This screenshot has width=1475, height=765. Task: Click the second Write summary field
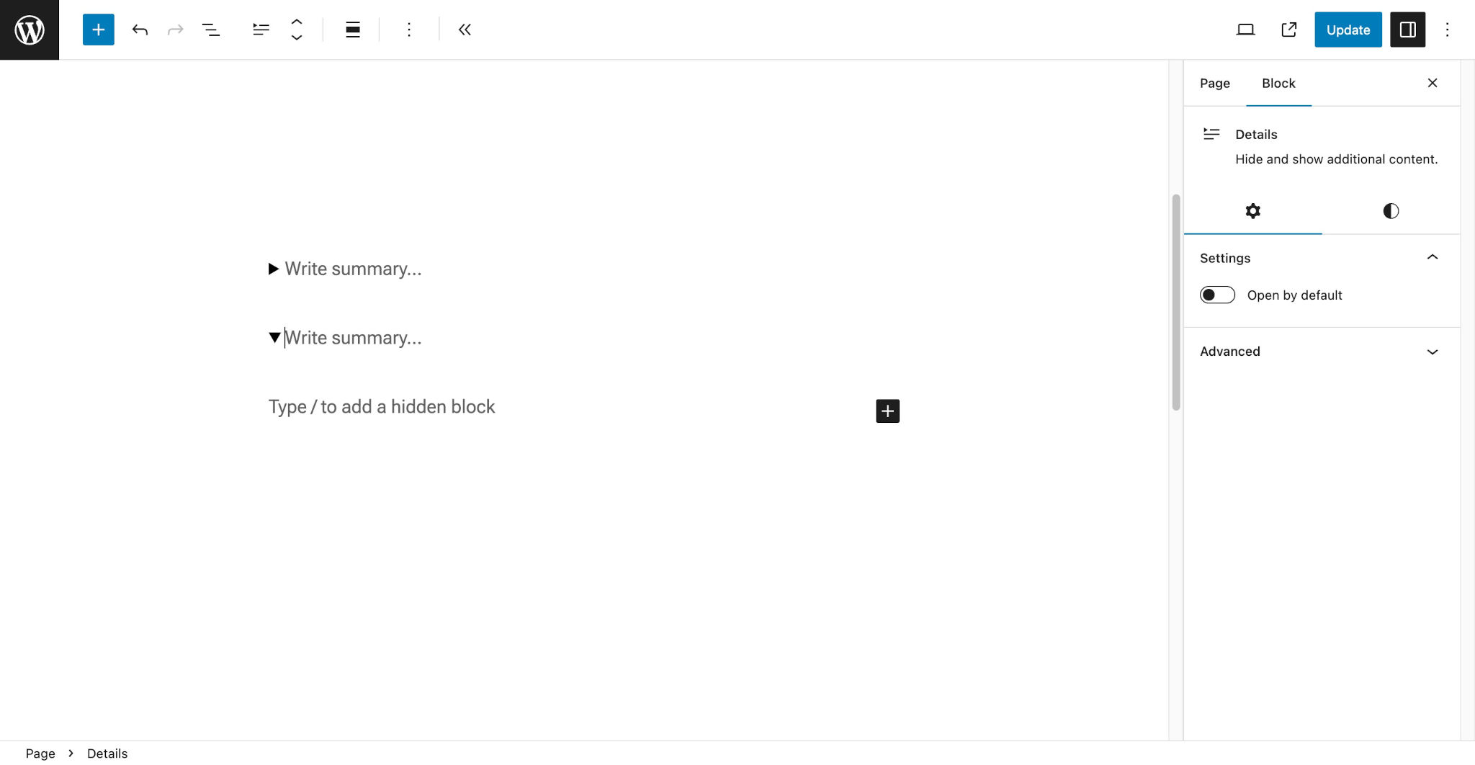point(353,338)
